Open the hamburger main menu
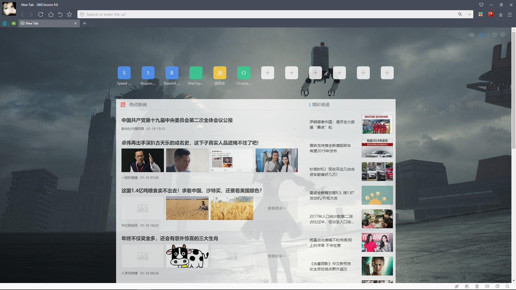 click(x=510, y=15)
